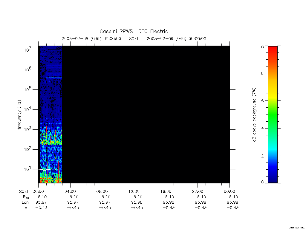The height and width of the screenshot is (229, 306).
Task: Click the white line near 10 Hz in spectrogram
Action: [50, 170]
